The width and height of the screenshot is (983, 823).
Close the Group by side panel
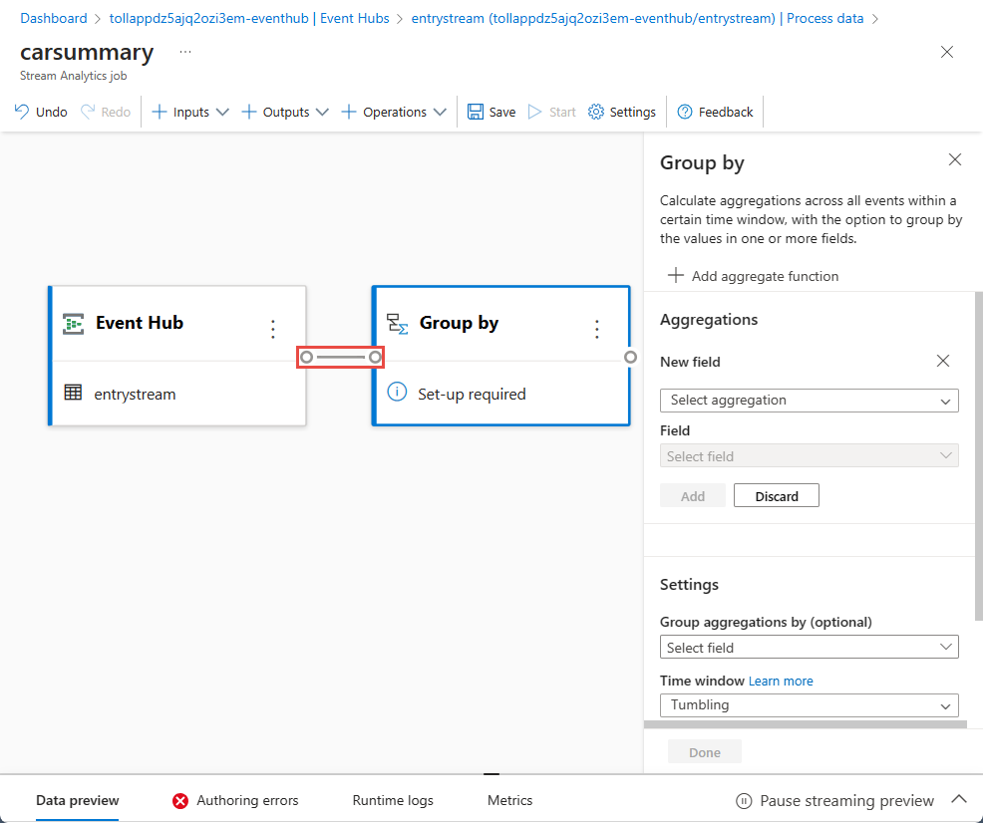tap(955, 159)
